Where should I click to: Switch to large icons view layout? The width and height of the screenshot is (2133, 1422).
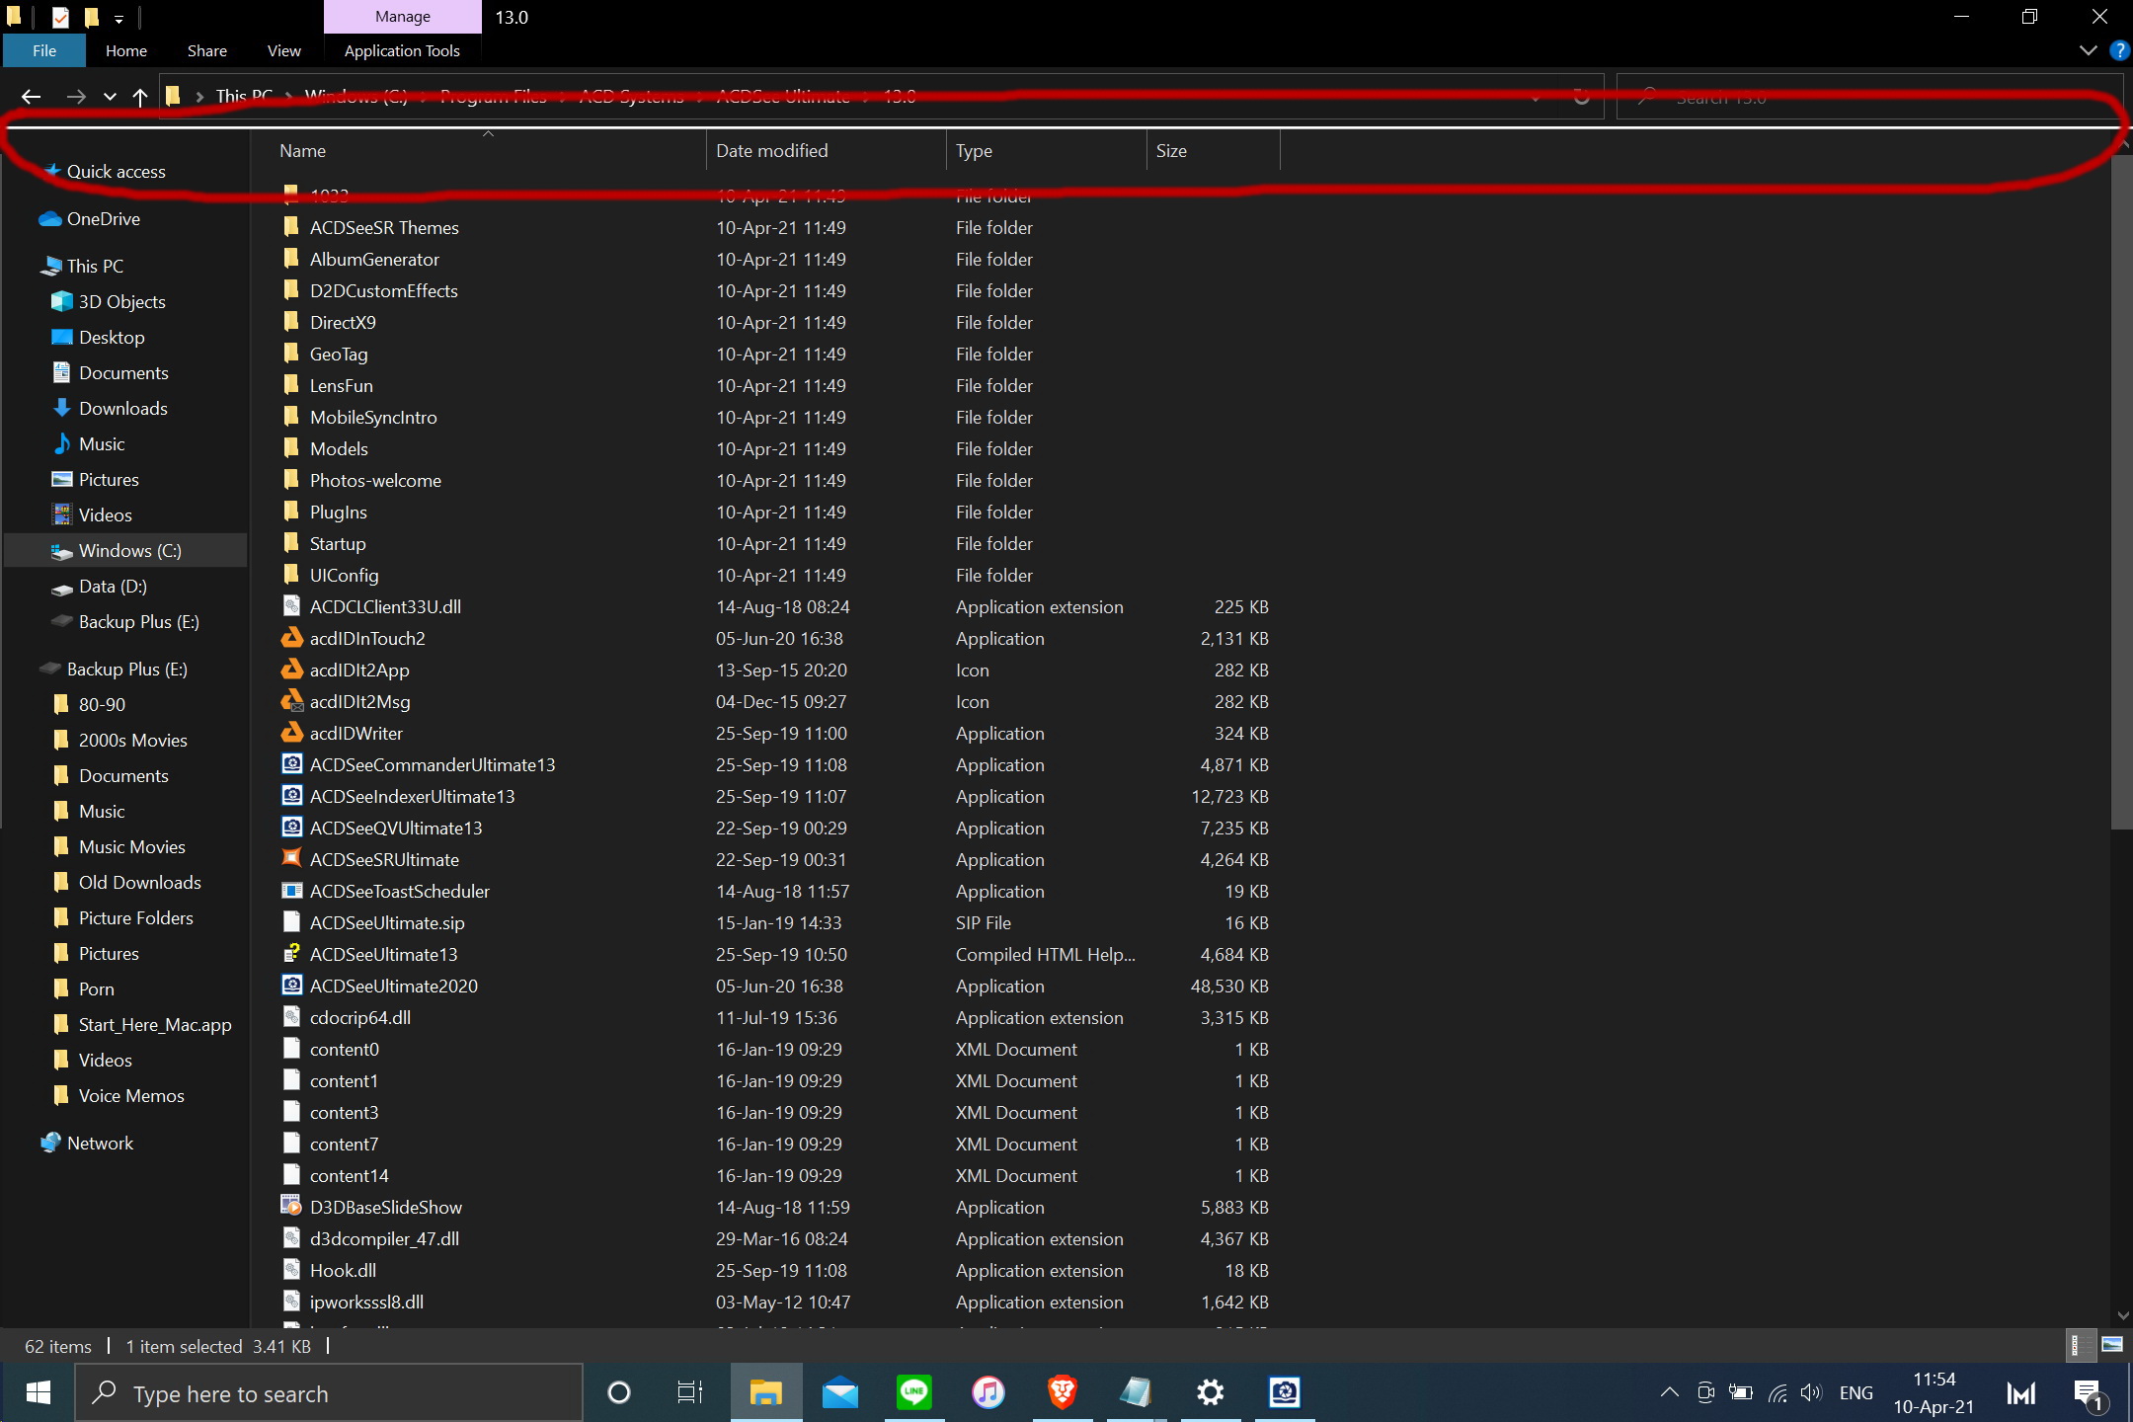[x=2112, y=1345]
